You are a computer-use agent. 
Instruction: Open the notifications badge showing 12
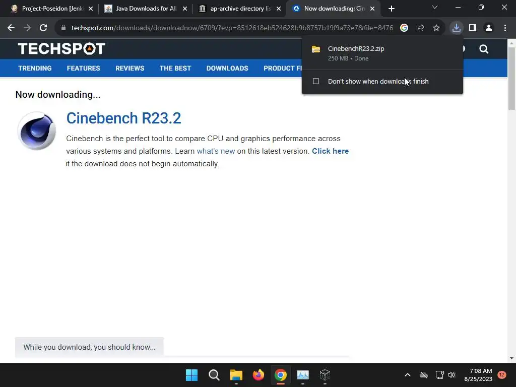(502, 374)
